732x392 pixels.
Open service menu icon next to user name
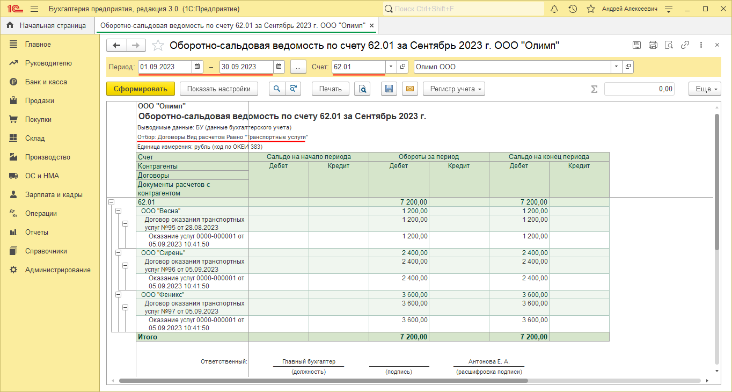(669, 9)
